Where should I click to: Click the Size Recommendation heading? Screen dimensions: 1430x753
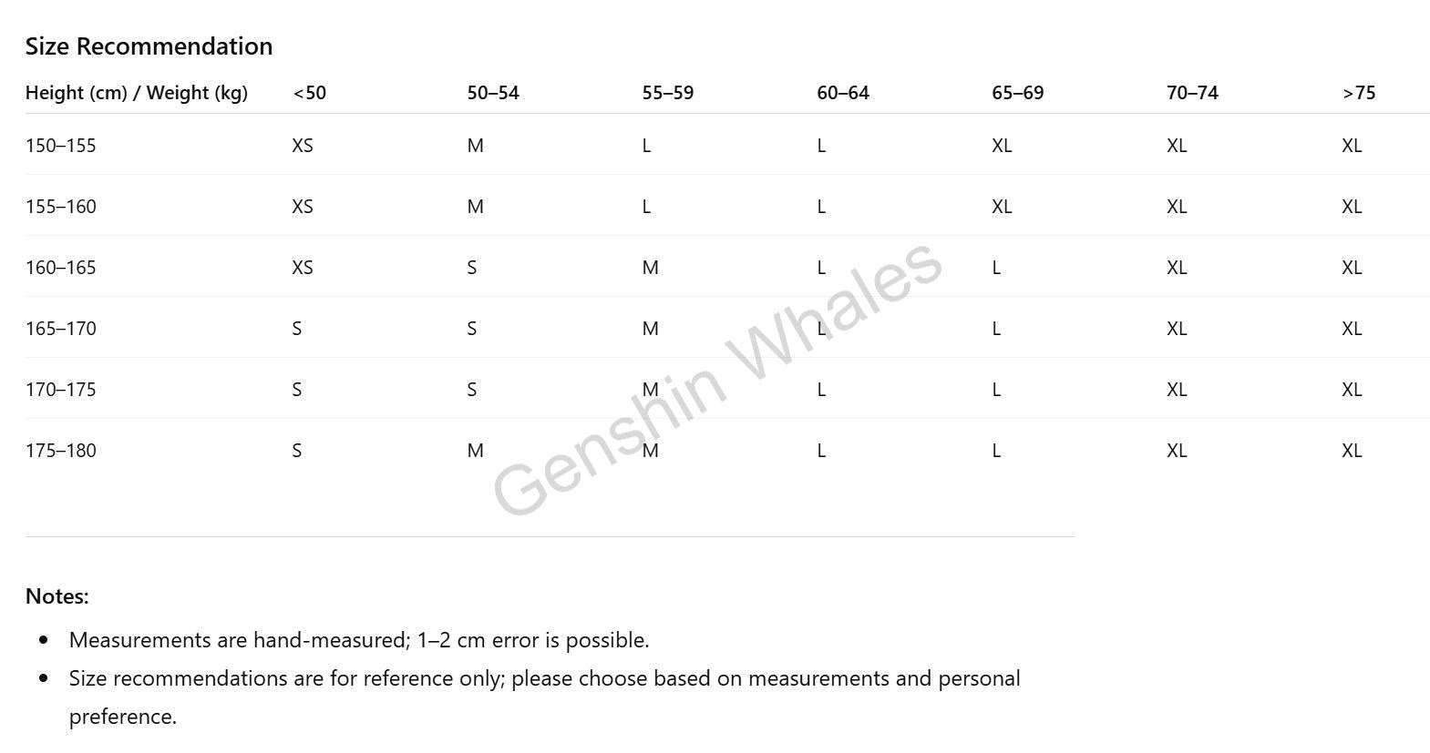149,46
